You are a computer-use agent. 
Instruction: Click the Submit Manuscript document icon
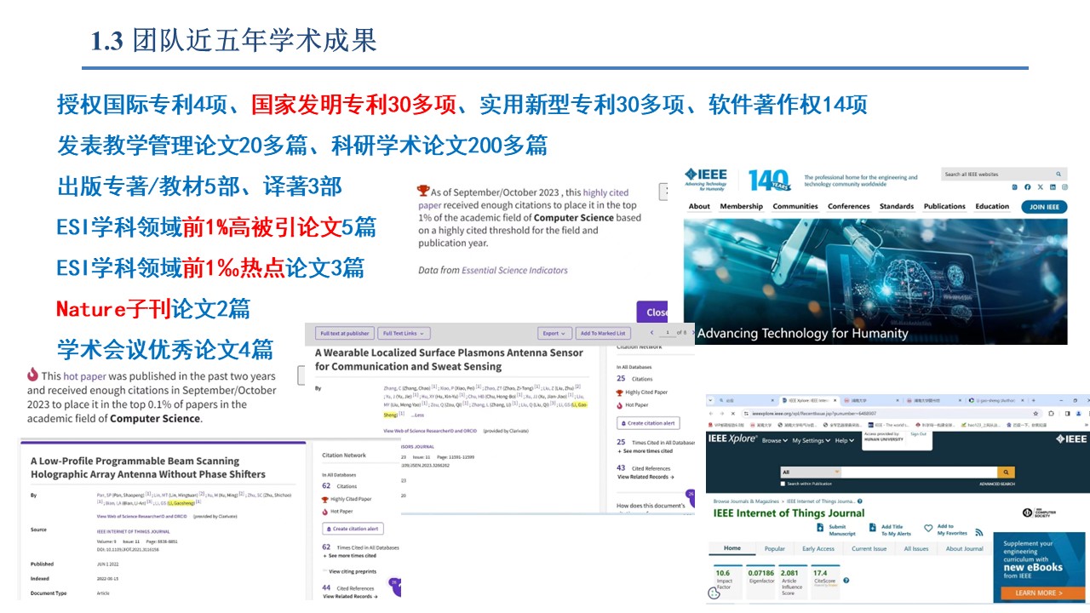point(819,529)
